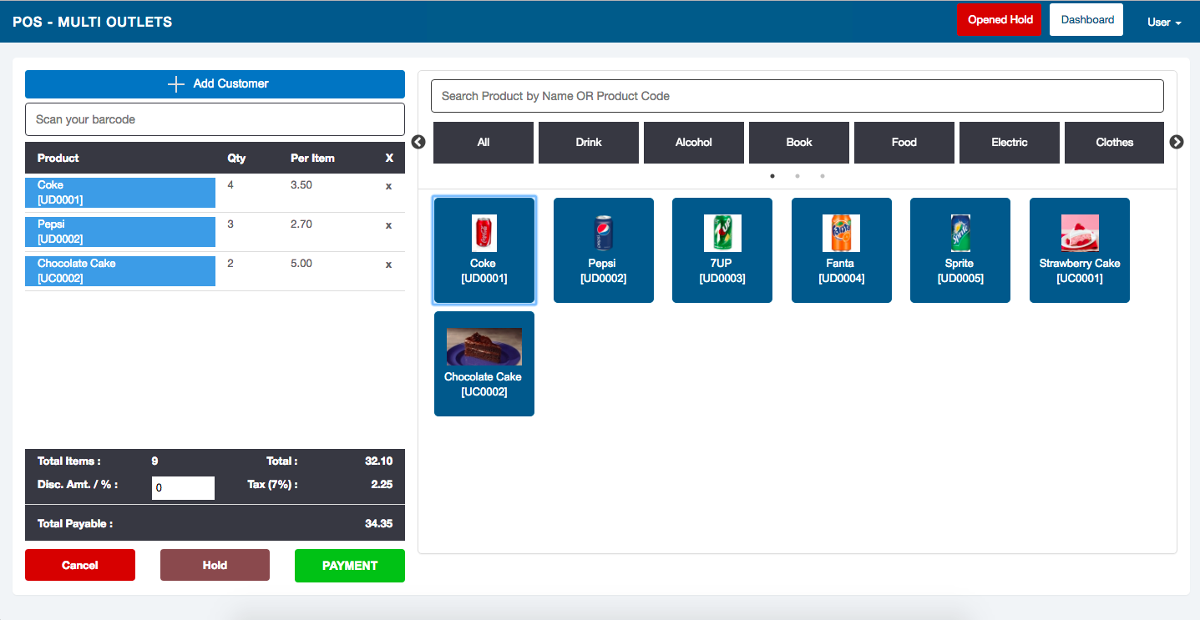Filter products by Clothes category
The height and width of the screenshot is (620, 1200).
1114,143
